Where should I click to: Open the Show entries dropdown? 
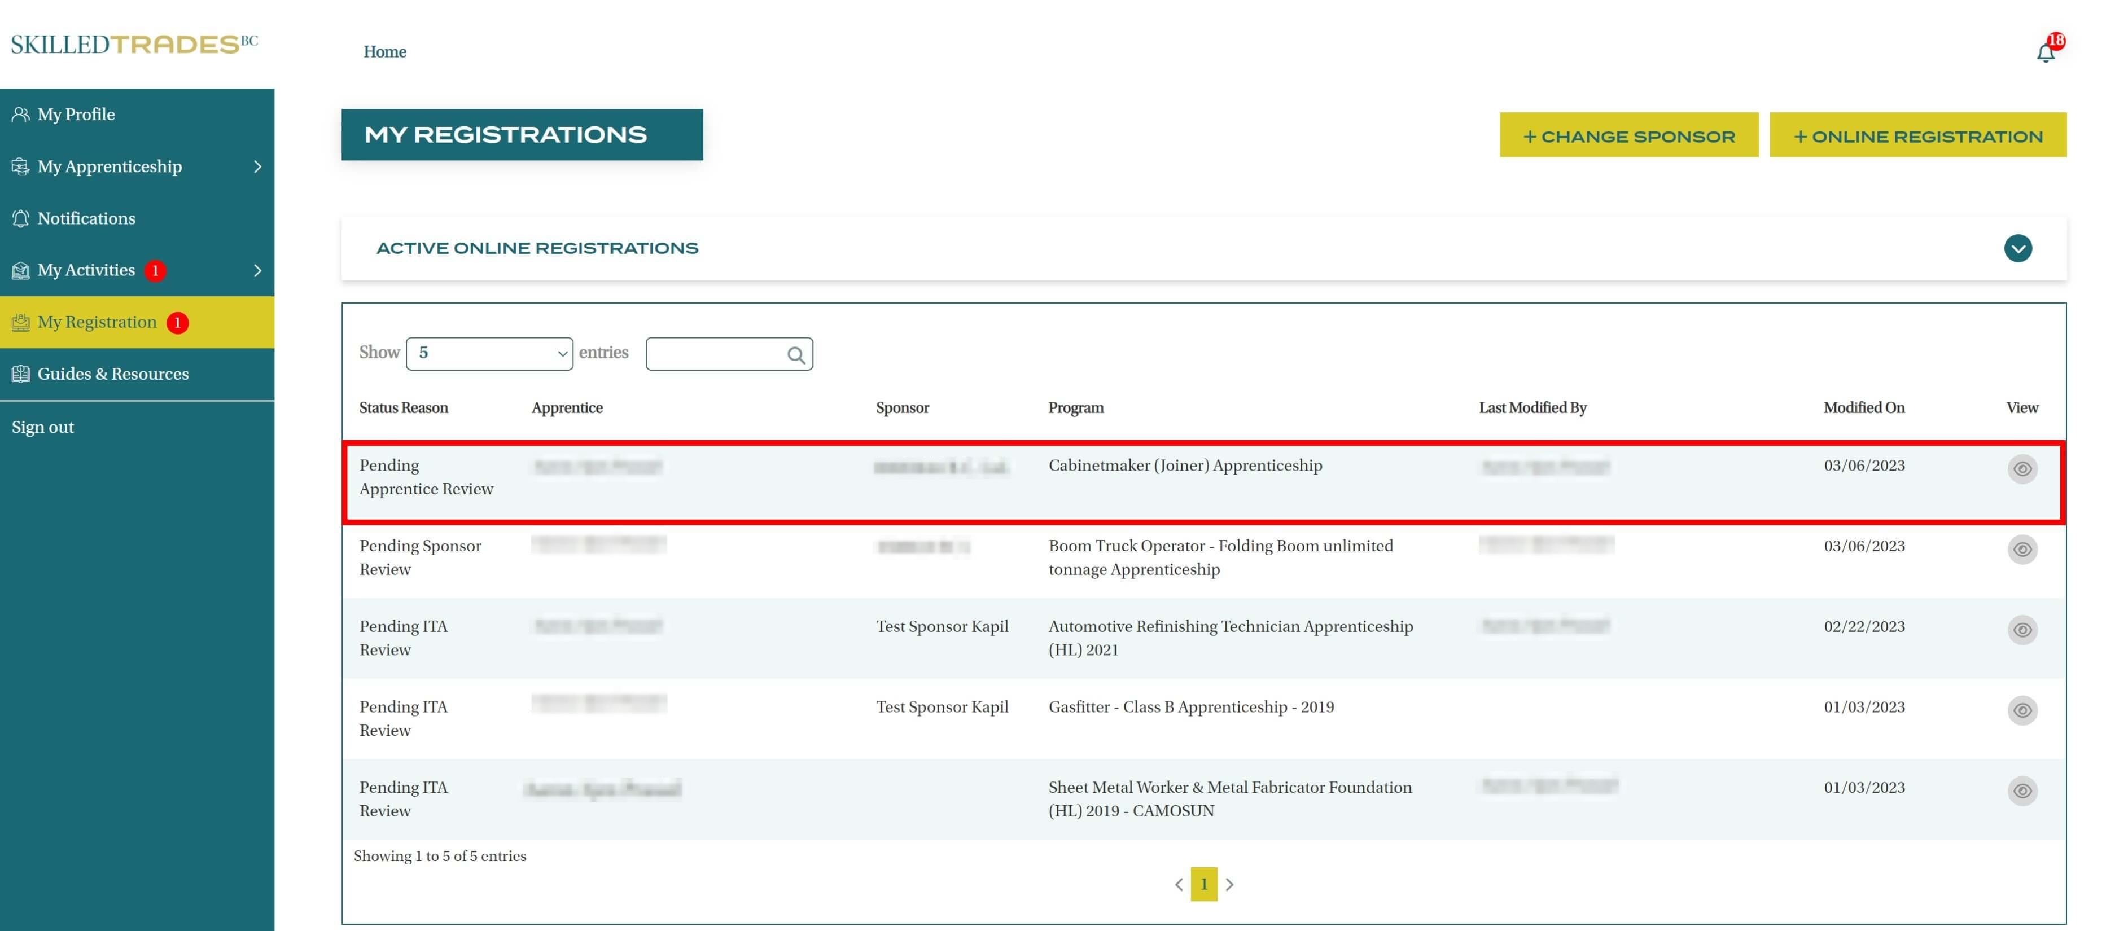(489, 354)
